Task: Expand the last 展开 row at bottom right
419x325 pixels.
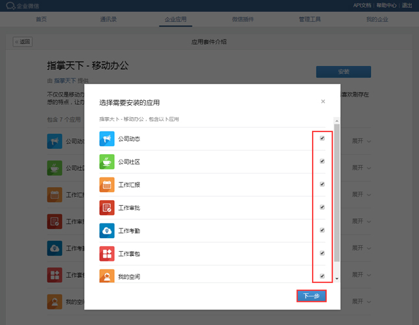Action: 361,302
